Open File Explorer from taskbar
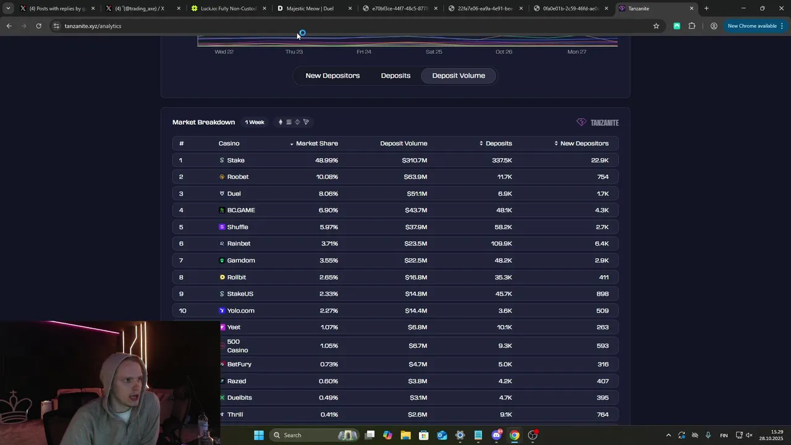 coord(406,435)
